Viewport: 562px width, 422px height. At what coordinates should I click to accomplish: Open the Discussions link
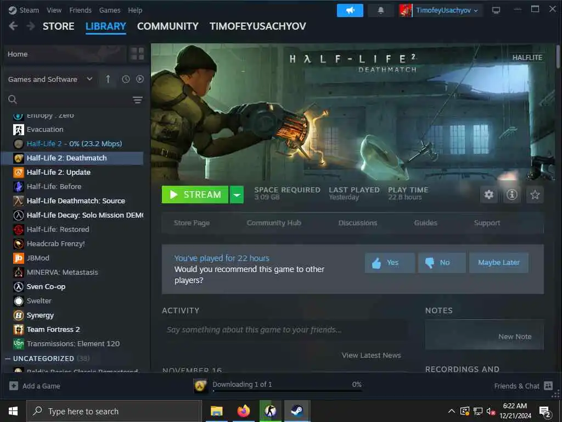tap(358, 223)
